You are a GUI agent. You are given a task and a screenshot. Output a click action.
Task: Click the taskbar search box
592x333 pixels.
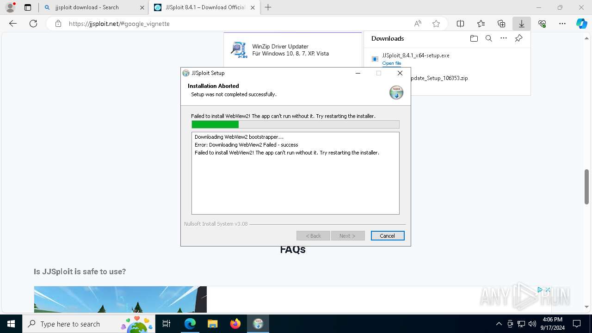point(89,324)
